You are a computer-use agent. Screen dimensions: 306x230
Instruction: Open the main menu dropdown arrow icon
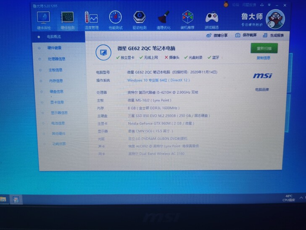tap(269, 5)
